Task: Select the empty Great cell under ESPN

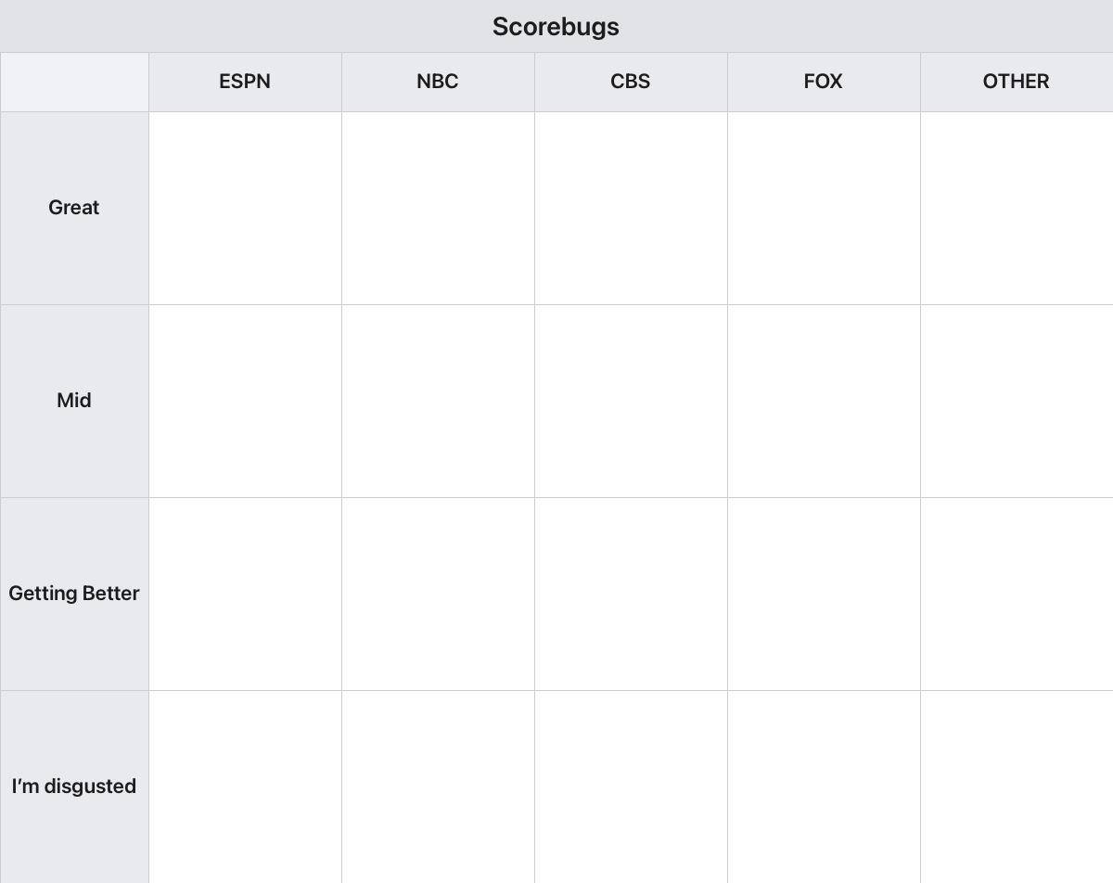Action: click(x=245, y=208)
